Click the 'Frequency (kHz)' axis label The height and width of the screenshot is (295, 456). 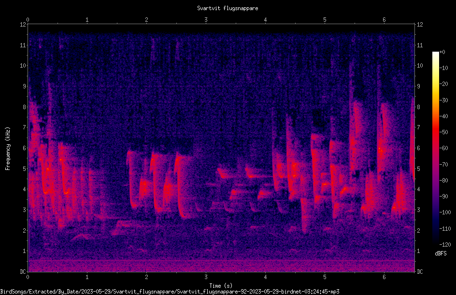tap(8, 148)
